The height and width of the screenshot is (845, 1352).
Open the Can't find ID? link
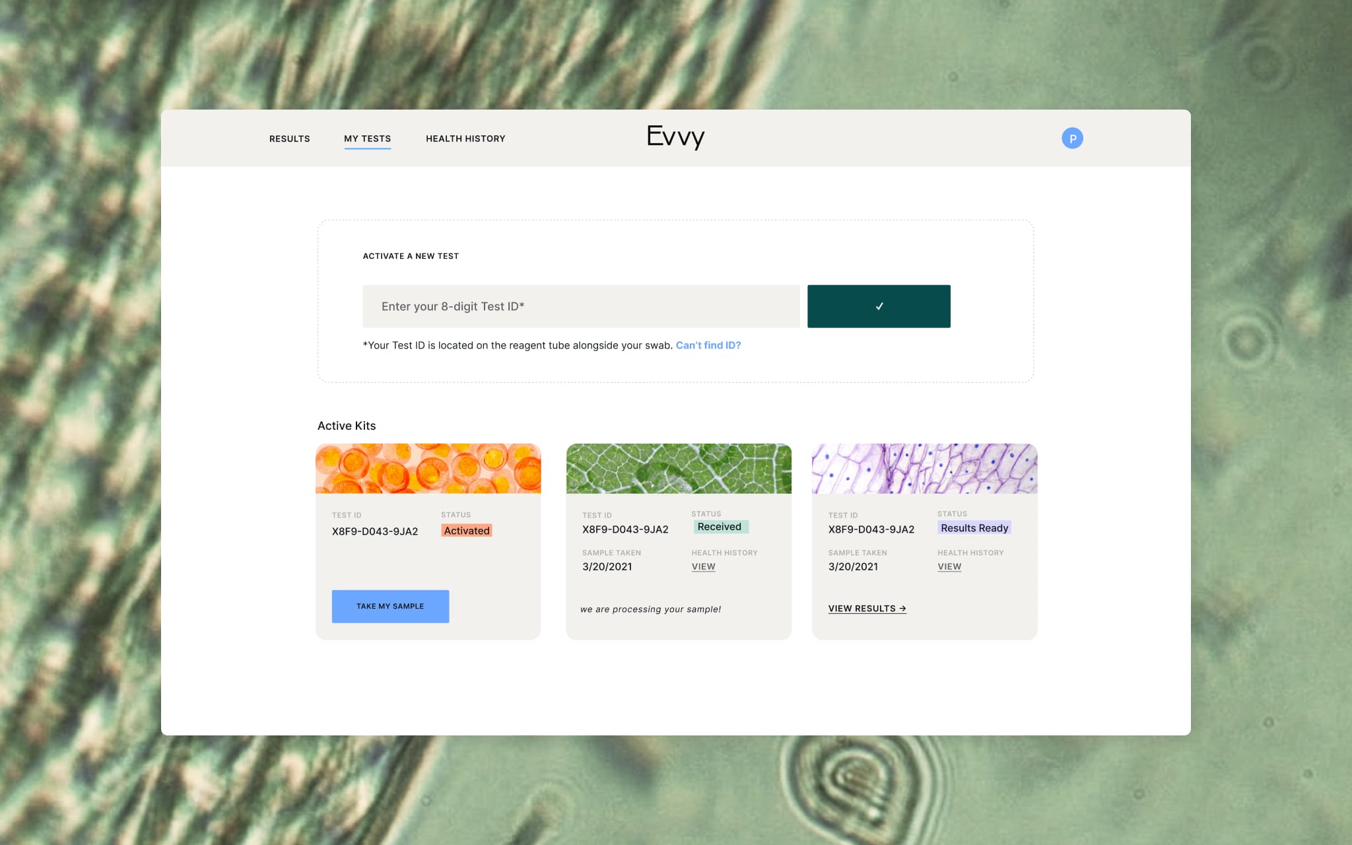[x=708, y=345]
